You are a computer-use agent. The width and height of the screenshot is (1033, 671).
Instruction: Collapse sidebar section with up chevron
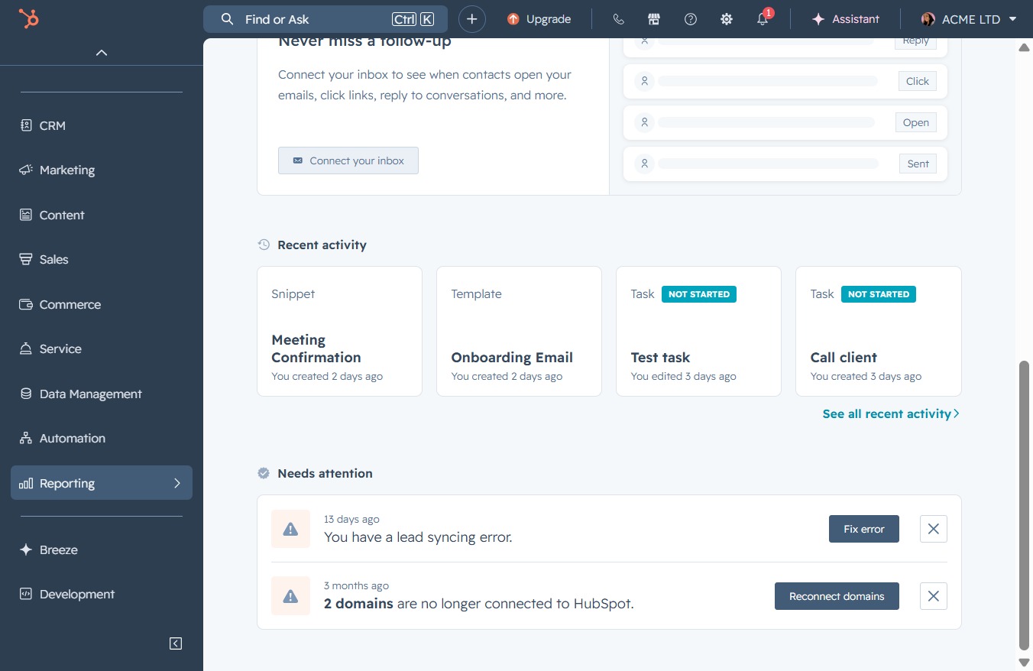click(102, 53)
